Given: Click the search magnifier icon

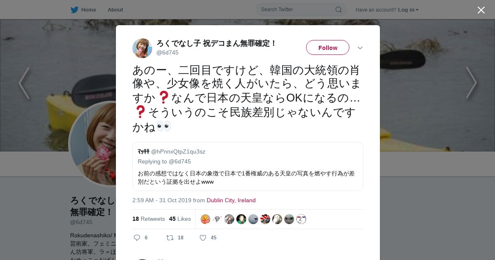Looking at the screenshot, I should pyautogui.click(x=338, y=9).
